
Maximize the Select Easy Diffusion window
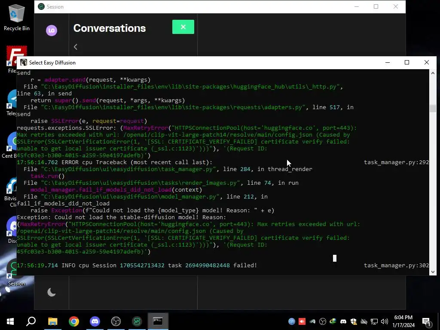click(x=407, y=62)
